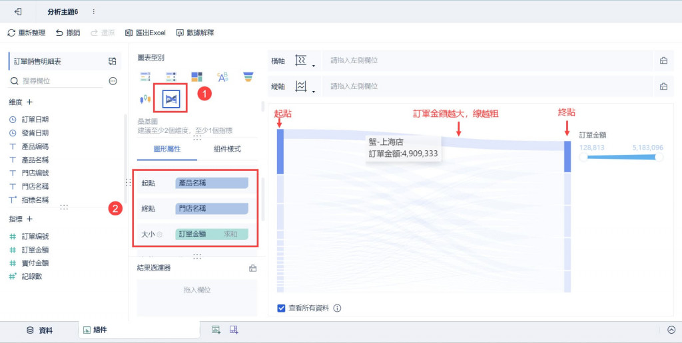Image resolution: width=682 pixels, height=343 pixels.
Task: Open the 訂單金額 求和 pill in 大小
Action: [212, 235]
